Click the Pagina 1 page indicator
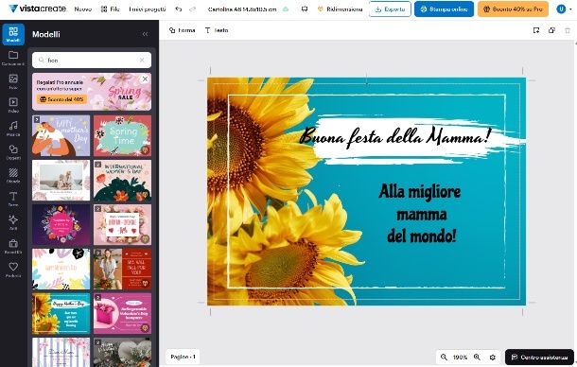577x367 pixels. coord(183,357)
